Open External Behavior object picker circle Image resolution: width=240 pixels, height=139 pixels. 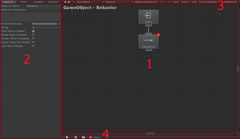pos(59,23)
